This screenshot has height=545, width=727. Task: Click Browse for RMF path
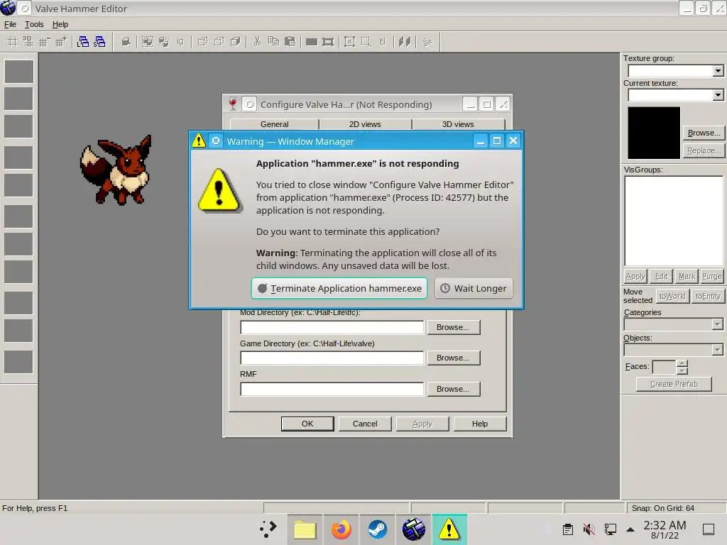[453, 389]
